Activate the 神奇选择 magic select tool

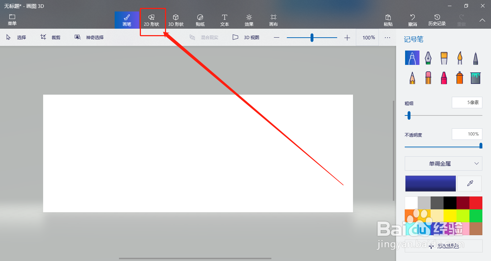(89, 37)
